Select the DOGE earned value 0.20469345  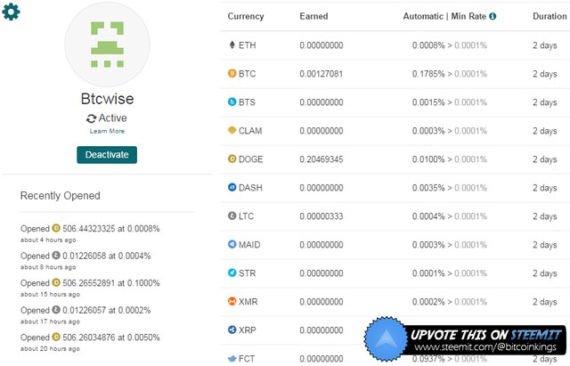(x=322, y=159)
